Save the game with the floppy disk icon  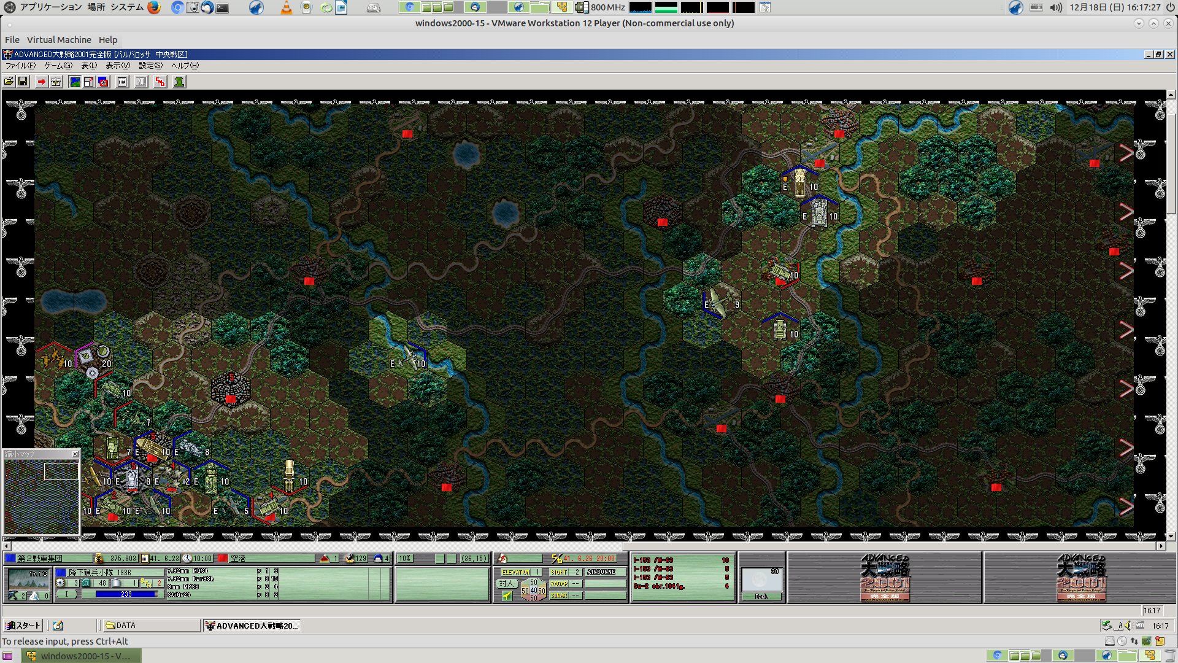click(x=23, y=82)
